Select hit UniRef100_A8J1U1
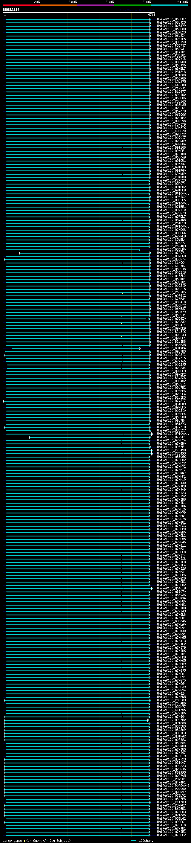Viewport: 191px width, 843px height. 171,282
